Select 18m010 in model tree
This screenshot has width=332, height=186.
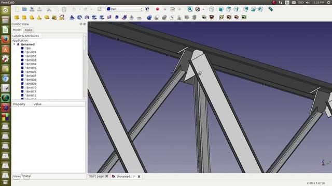[x=31, y=87]
